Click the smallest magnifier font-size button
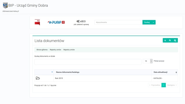Viewport: 185px width, 104px height. click(165, 40)
